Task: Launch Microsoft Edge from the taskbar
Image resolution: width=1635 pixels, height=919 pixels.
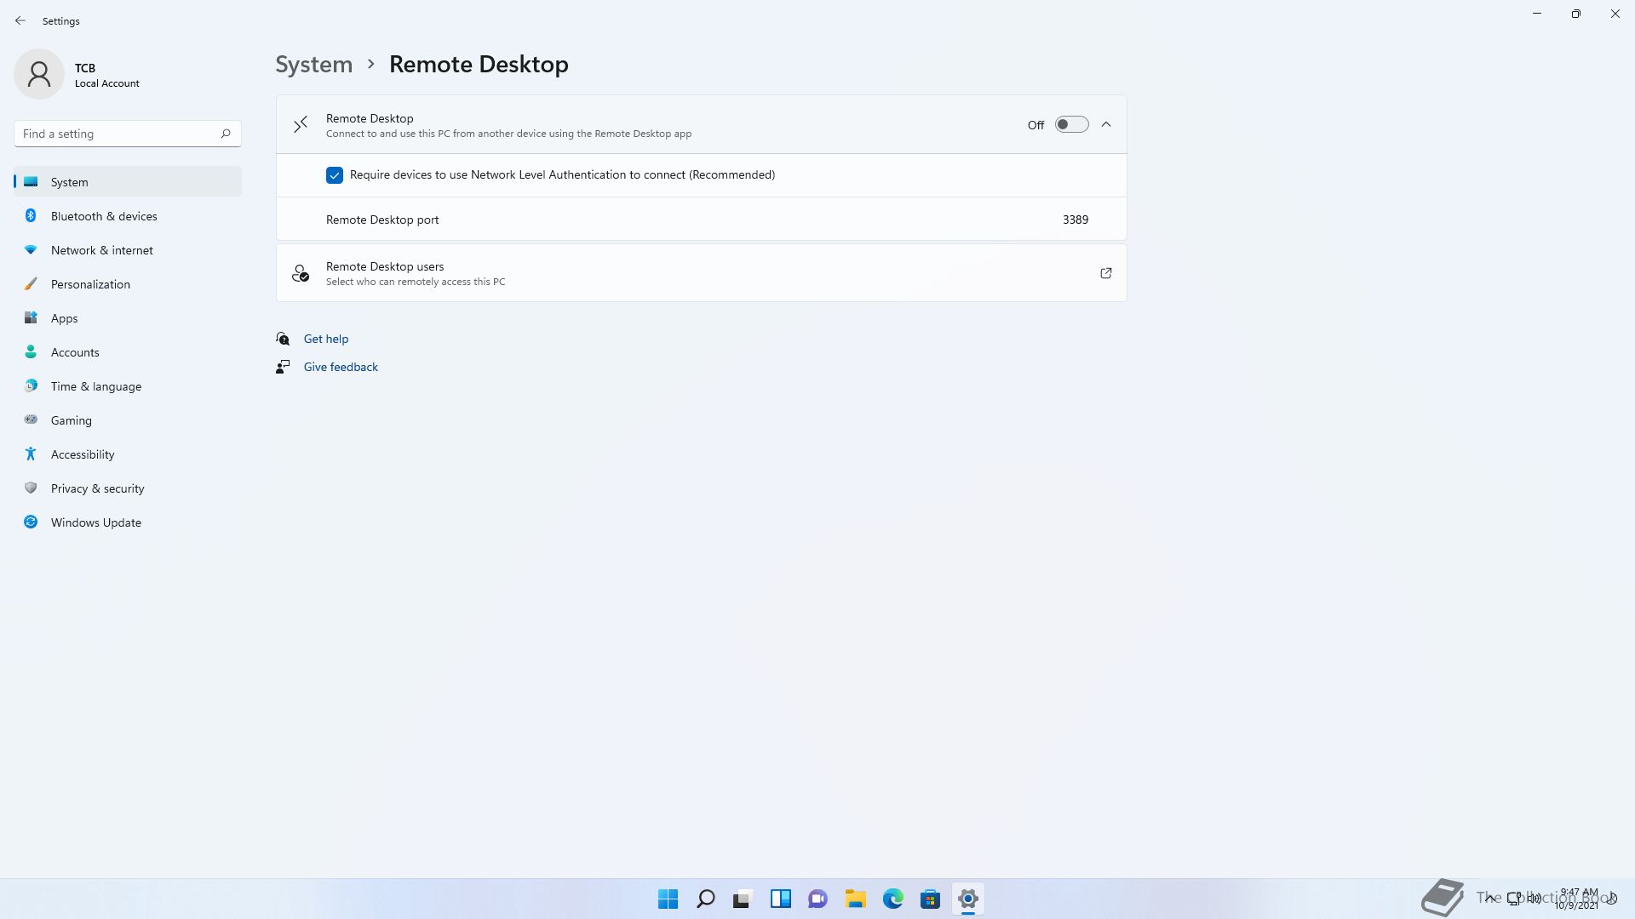Action: [x=893, y=899]
